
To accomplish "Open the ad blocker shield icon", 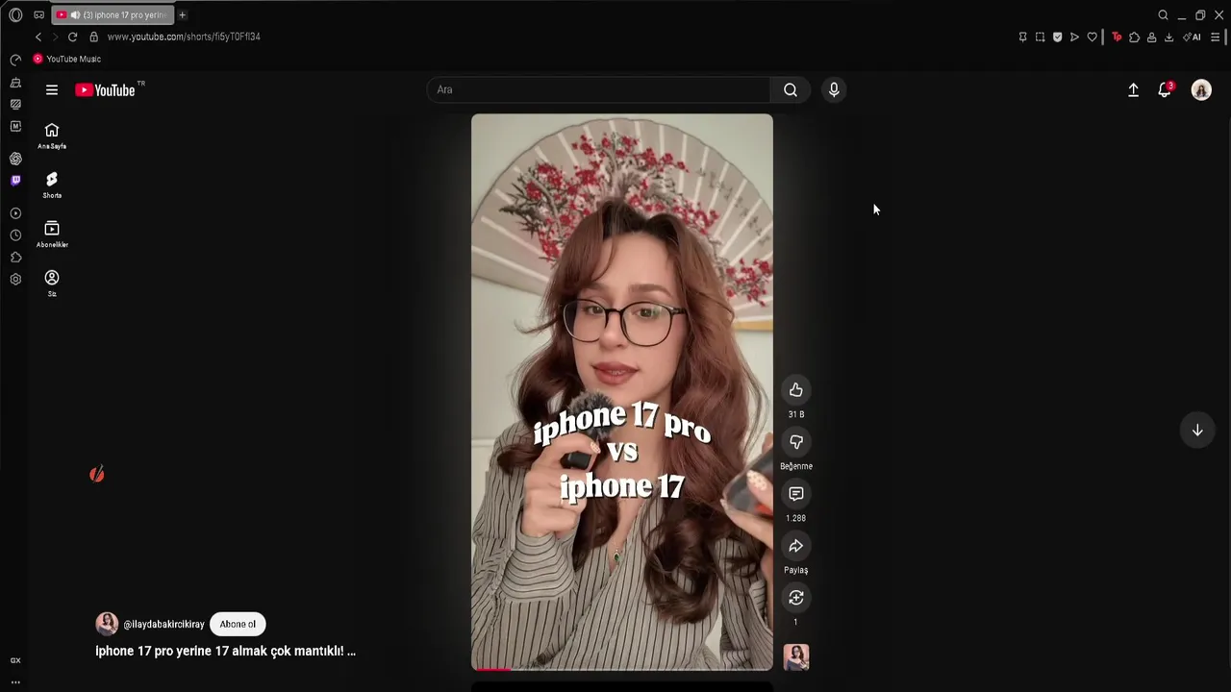I will (1057, 37).
